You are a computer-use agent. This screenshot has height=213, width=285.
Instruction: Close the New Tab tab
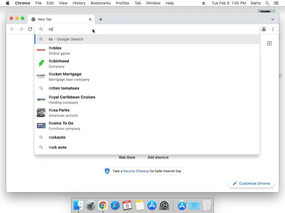pyautogui.click(x=90, y=19)
